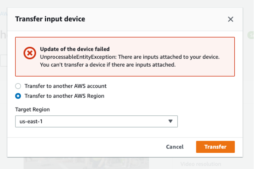Close the Transfer input device dialog
The height and width of the screenshot is (169, 254).
[x=231, y=19]
